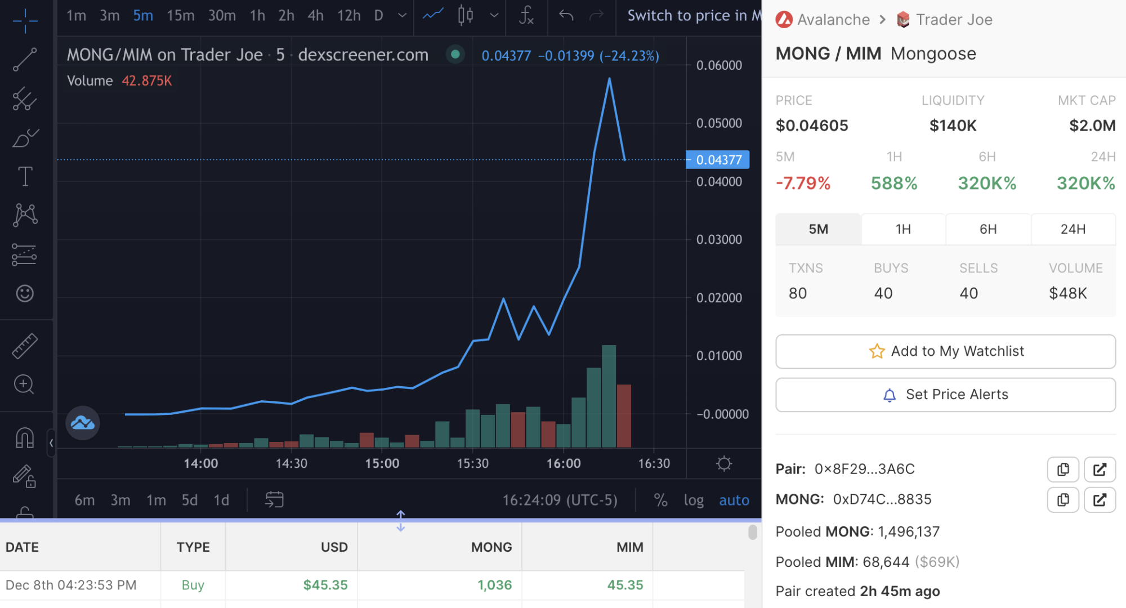1126x608 pixels.
Task: Click the transactions table scrollbar
Action: [x=753, y=532]
